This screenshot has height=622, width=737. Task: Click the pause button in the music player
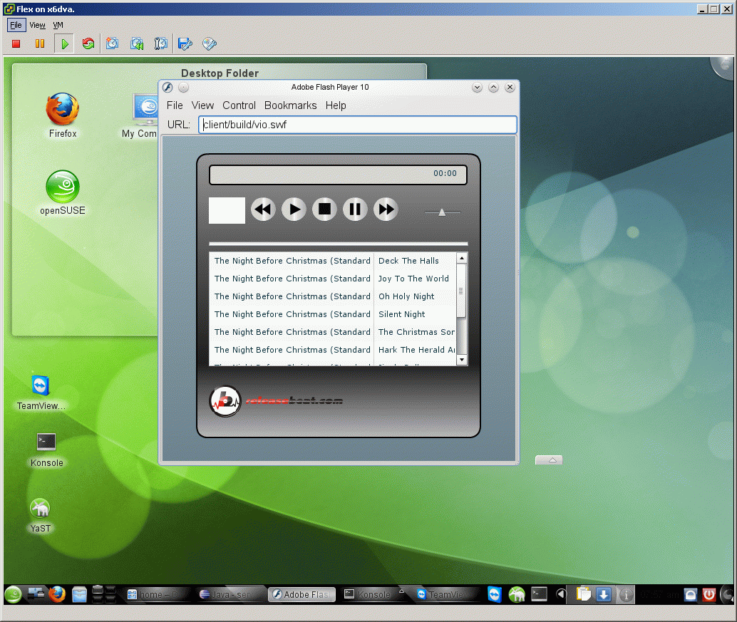[355, 209]
